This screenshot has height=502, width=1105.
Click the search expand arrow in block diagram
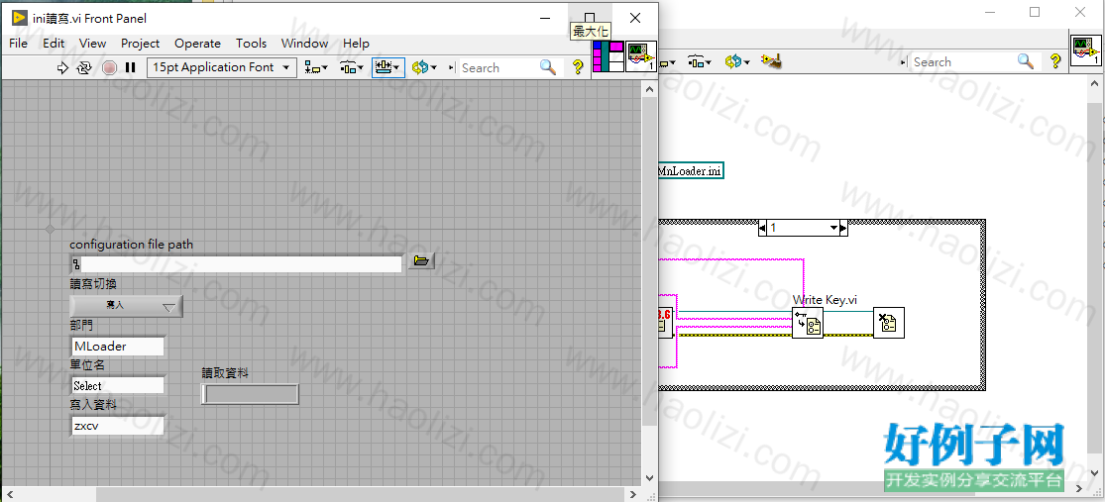[904, 62]
